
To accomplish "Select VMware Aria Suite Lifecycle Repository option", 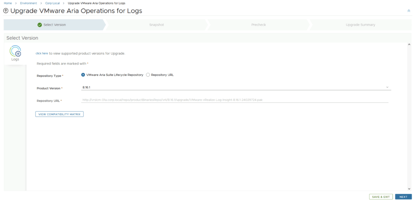I will 83,75.
